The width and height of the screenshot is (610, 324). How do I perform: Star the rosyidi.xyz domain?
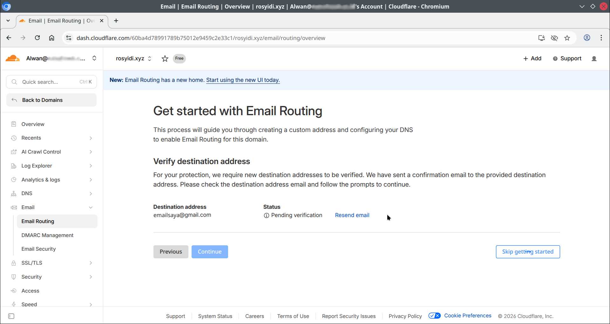tap(165, 59)
